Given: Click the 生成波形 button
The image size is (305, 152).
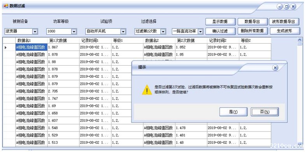Looking at the screenshot, I should pos(285,31).
